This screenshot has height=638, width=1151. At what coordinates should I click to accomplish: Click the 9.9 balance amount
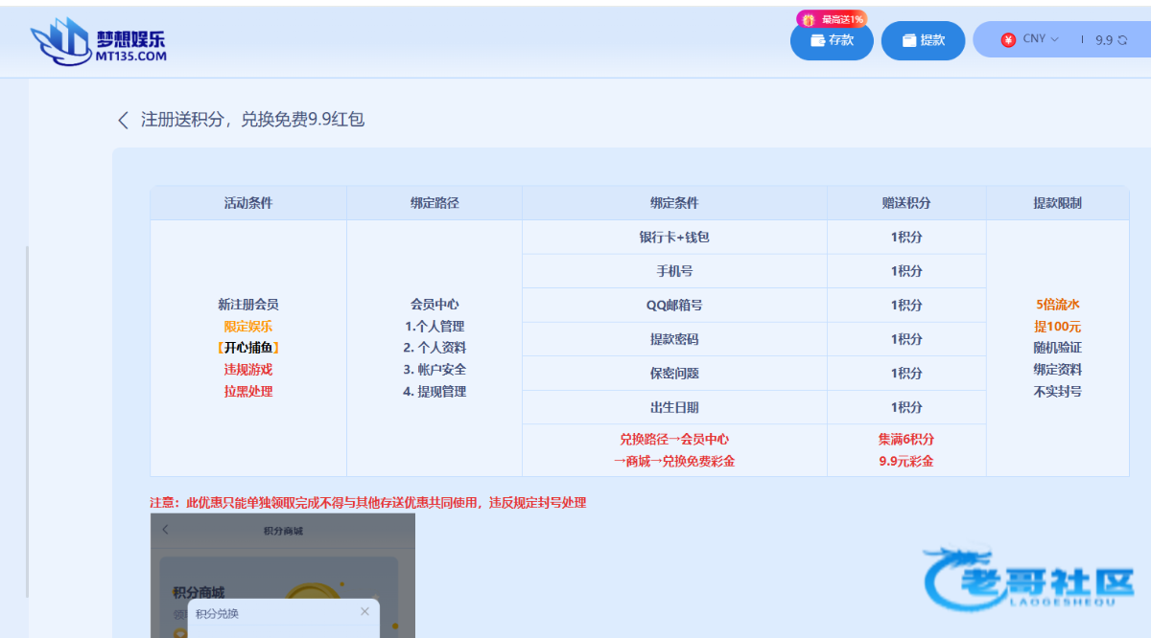pyautogui.click(x=1103, y=40)
